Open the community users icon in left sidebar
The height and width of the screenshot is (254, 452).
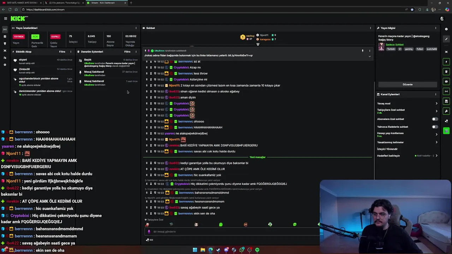coord(5,58)
